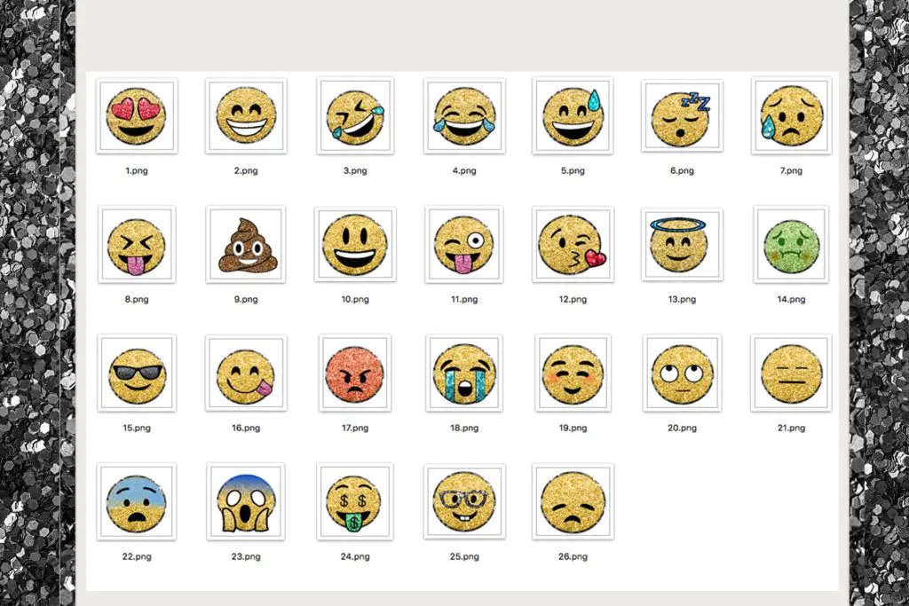The image size is (909, 606).
Task: Select the sunglasses emoji 15.png icon
Action: [137, 374]
